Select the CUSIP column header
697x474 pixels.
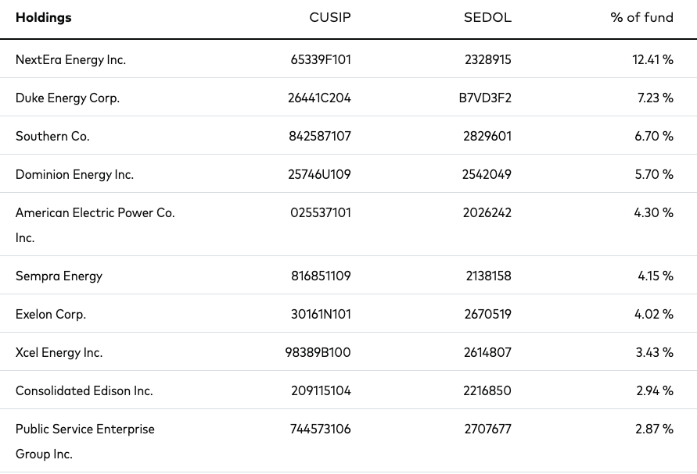pyautogui.click(x=330, y=17)
